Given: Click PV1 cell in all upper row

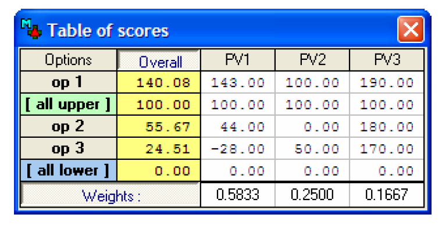Looking at the screenshot, I should tap(238, 104).
